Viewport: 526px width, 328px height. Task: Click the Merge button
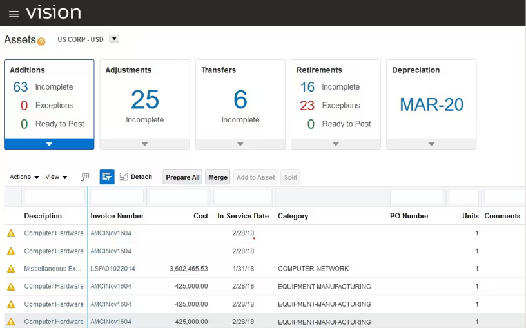pos(218,177)
